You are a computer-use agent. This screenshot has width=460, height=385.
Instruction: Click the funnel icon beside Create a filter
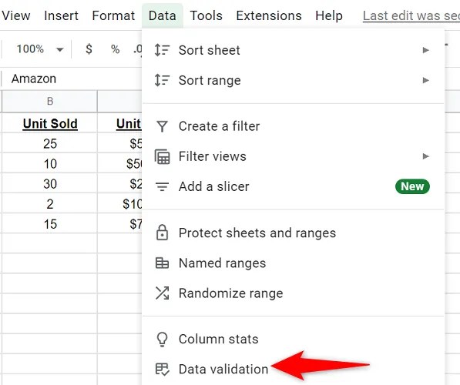[x=162, y=126]
